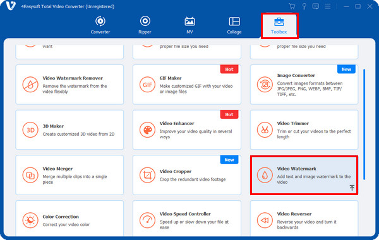This screenshot has width=379, height=240.
Task: Click 'Speed up or slow down your file' text
Action: (194, 225)
